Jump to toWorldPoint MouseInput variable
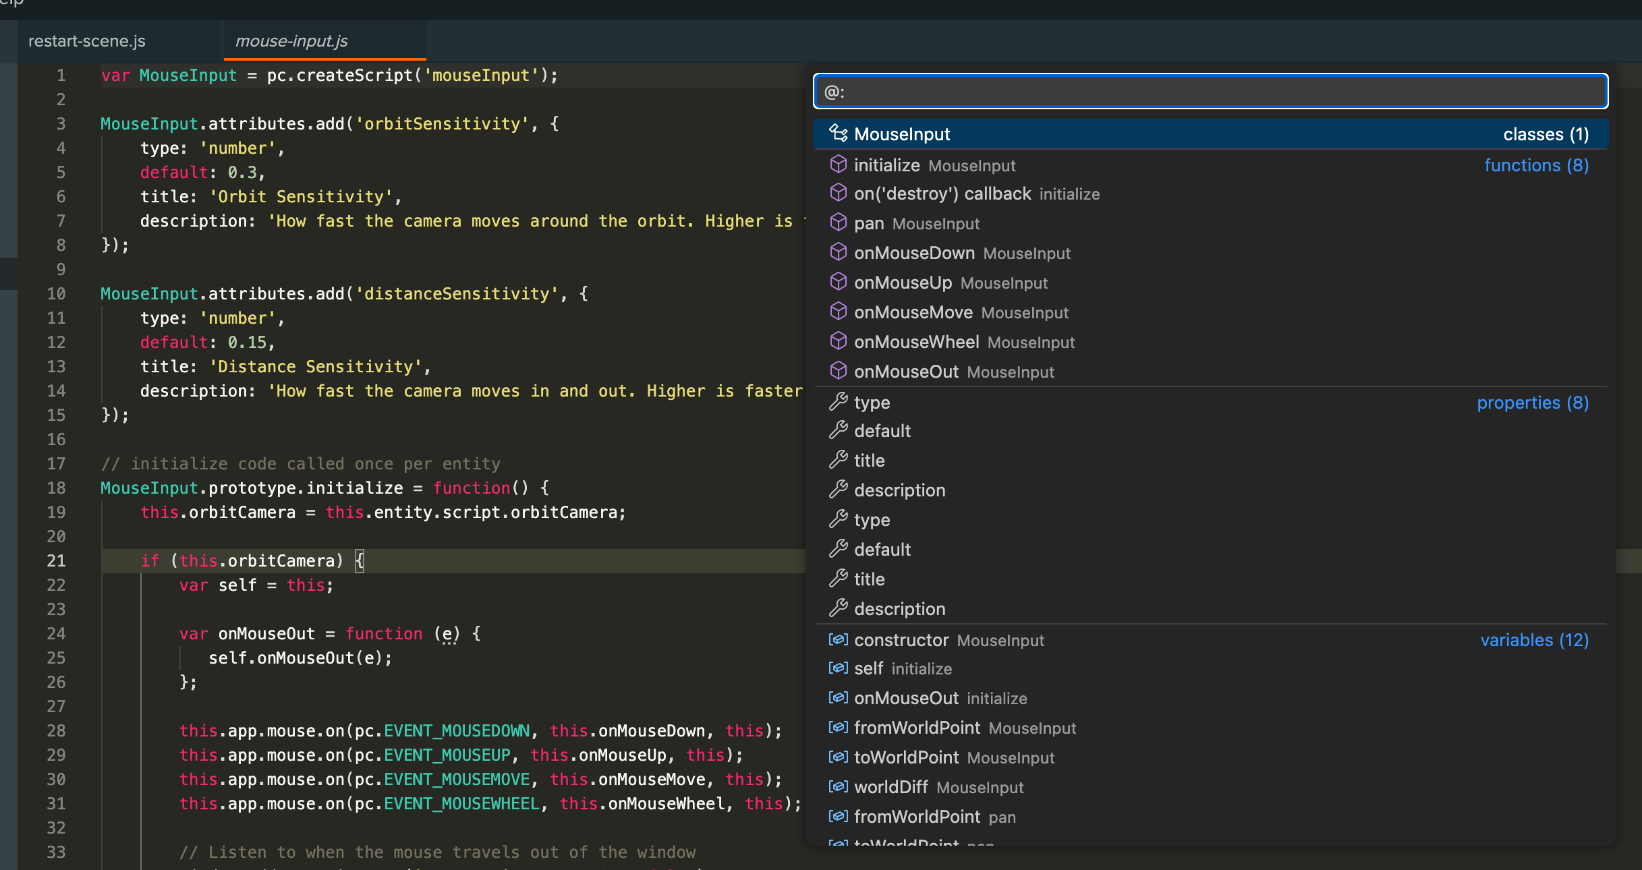Screen dimensions: 1642x870 click(906, 757)
